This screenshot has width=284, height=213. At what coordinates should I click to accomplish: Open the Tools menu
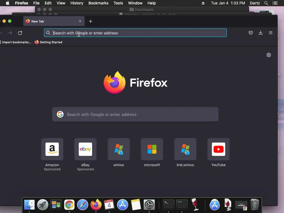118,3
